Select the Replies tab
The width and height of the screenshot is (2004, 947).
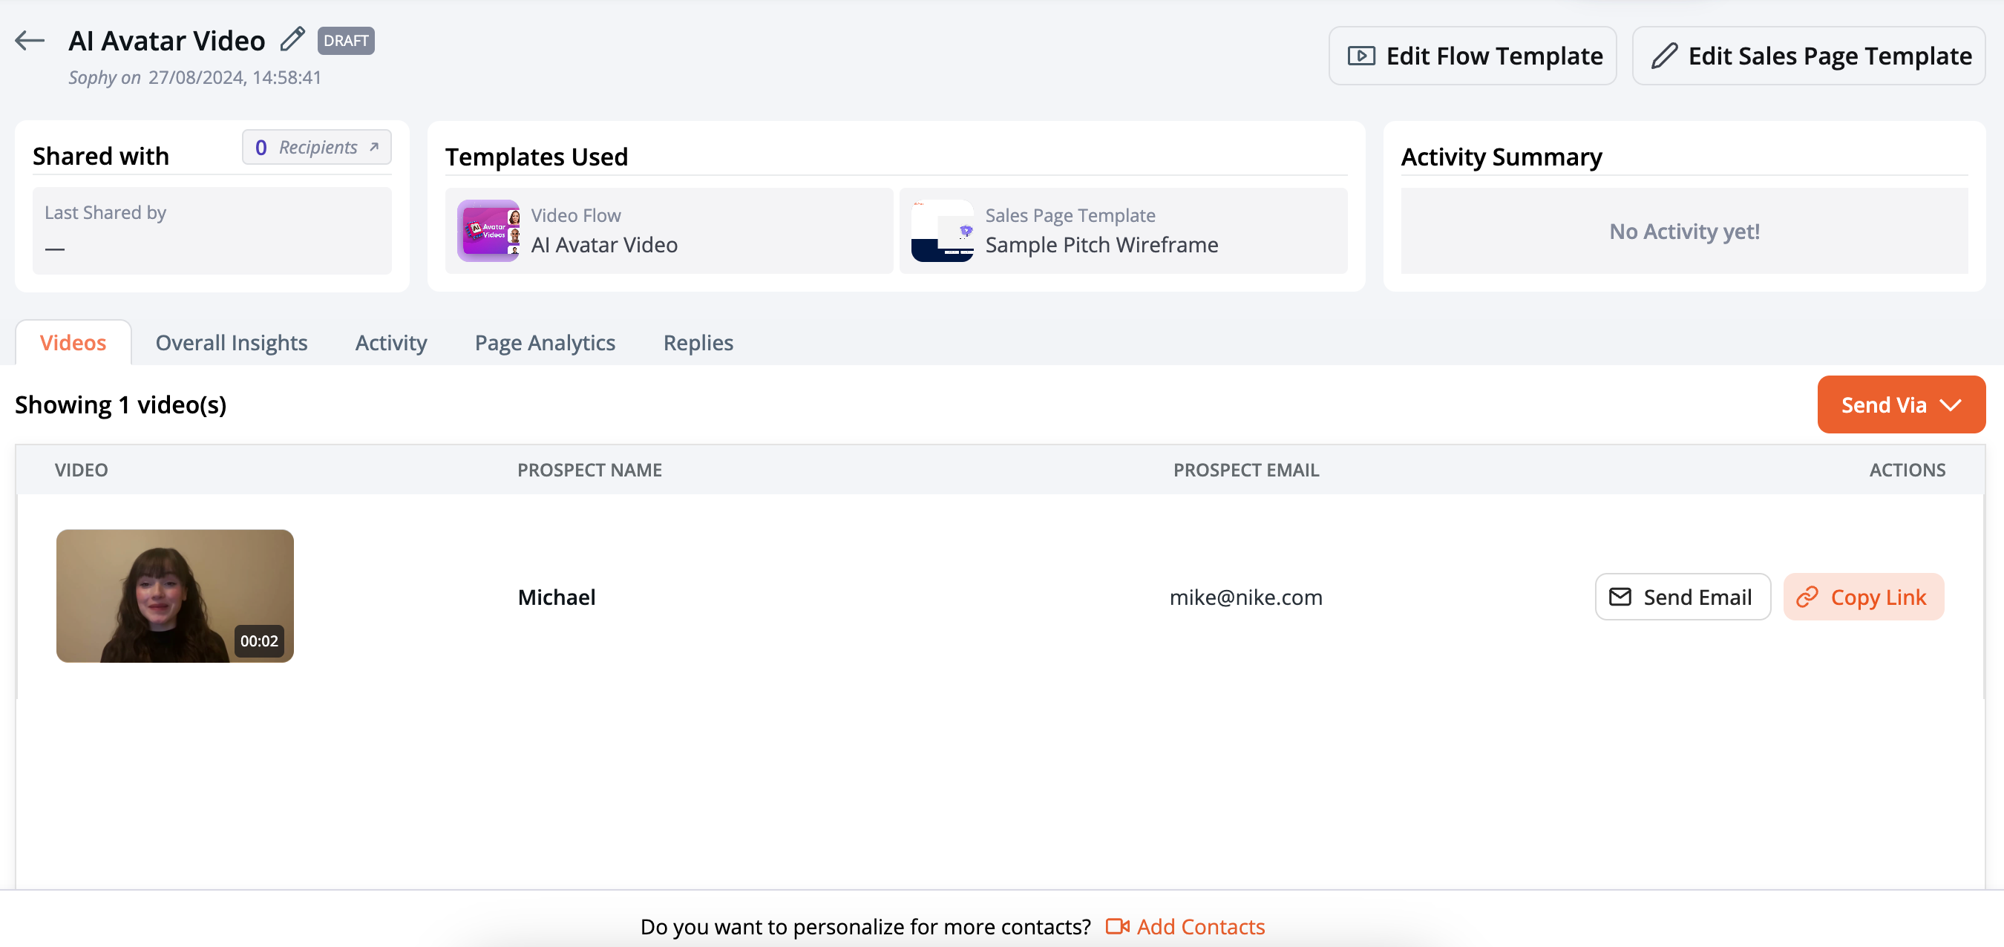[698, 342]
